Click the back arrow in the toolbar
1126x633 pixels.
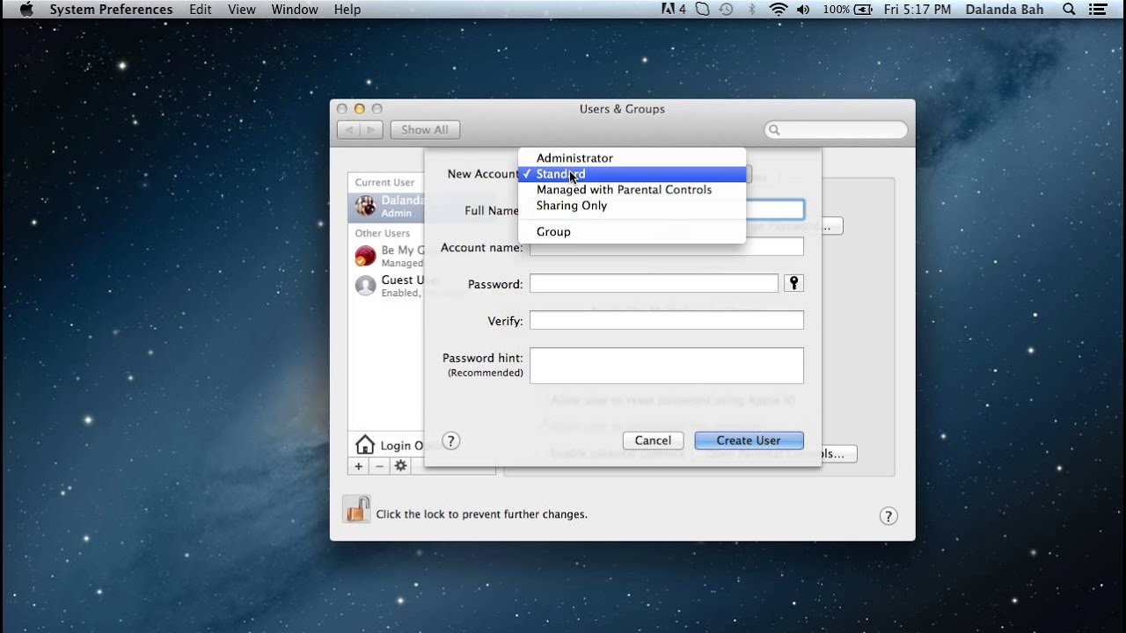pyautogui.click(x=349, y=130)
